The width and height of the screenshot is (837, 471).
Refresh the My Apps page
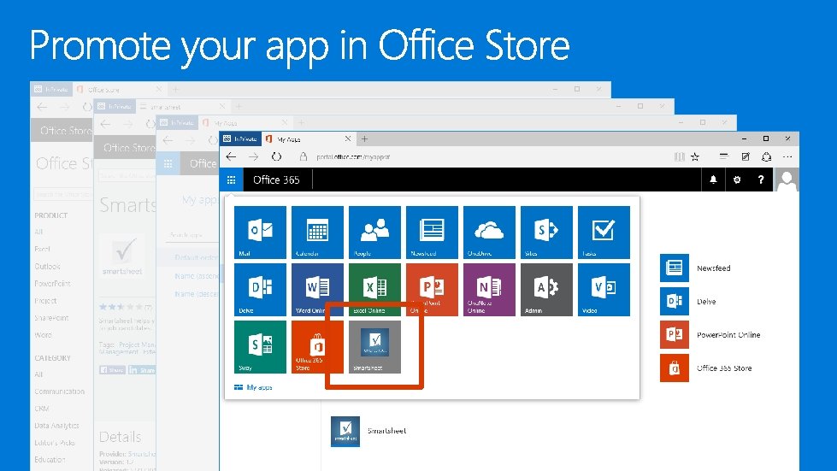point(276,156)
